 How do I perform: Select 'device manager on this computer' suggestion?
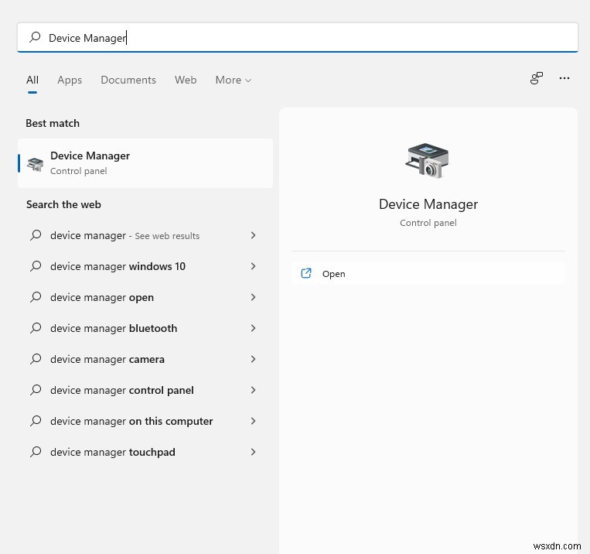[x=143, y=421]
